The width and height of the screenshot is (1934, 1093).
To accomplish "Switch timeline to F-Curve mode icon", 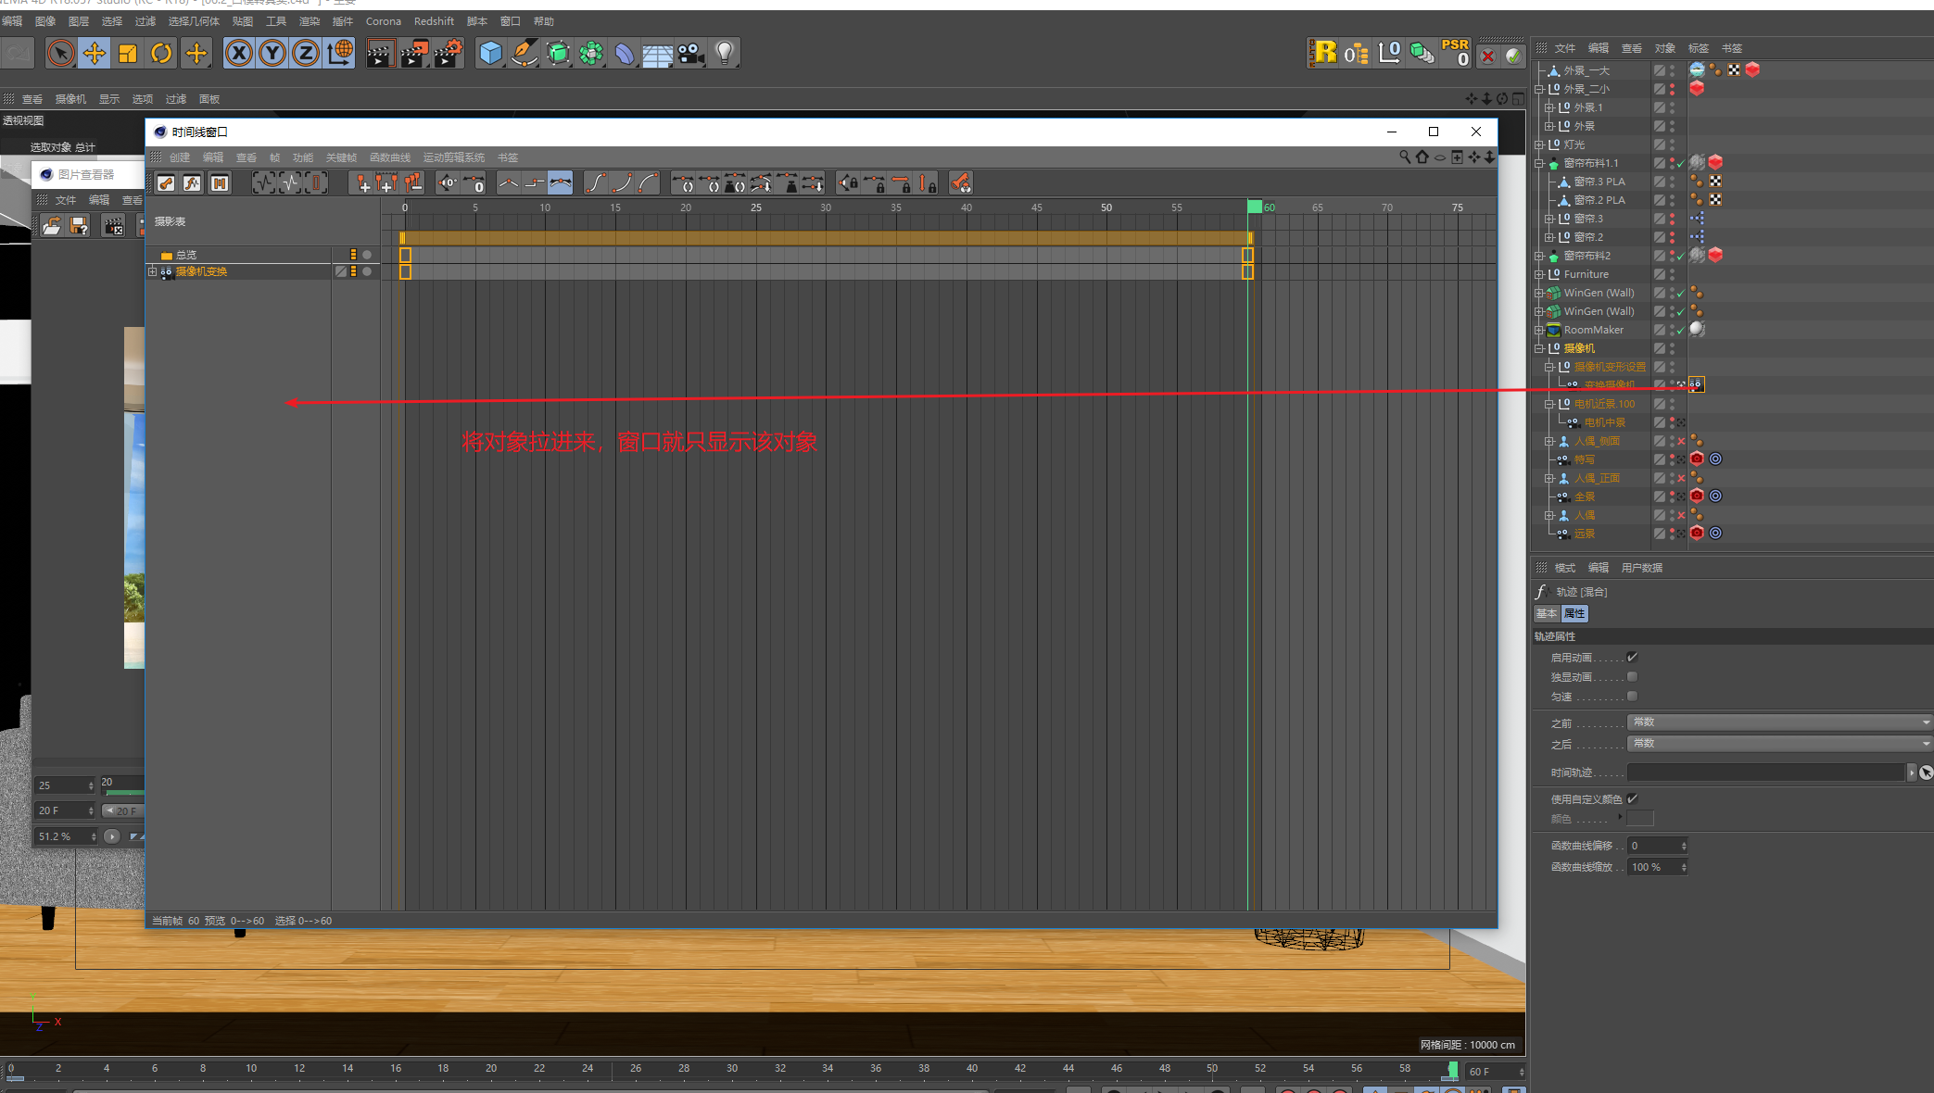I will pyautogui.click(x=192, y=183).
